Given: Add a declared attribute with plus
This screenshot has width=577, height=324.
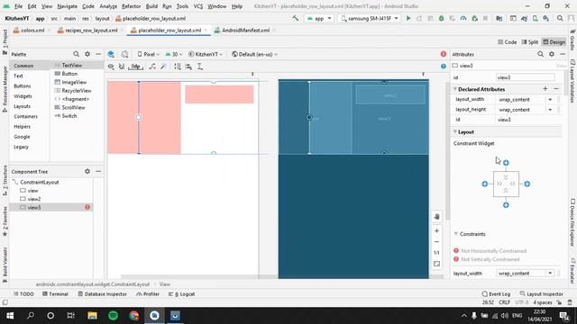Looking at the screenshot, I should pos(545,89).
